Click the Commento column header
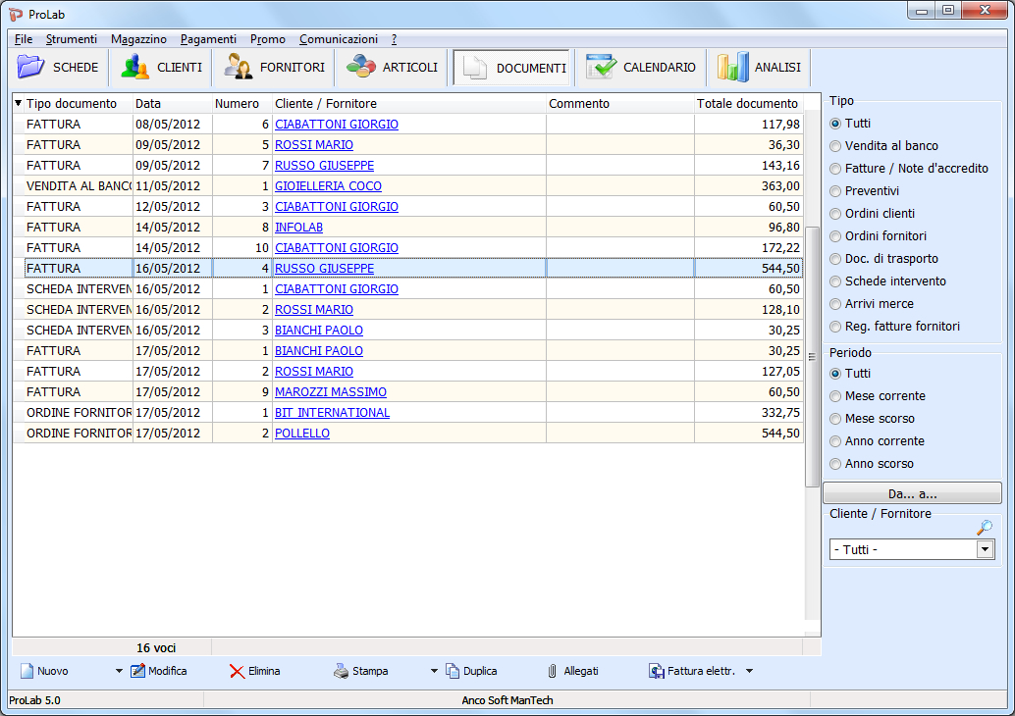The image size is (1015, 716). coord(620,104)
